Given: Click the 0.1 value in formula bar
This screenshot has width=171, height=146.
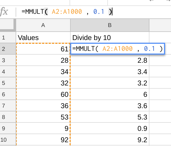Looking at the screenshot, I should 99,12.
